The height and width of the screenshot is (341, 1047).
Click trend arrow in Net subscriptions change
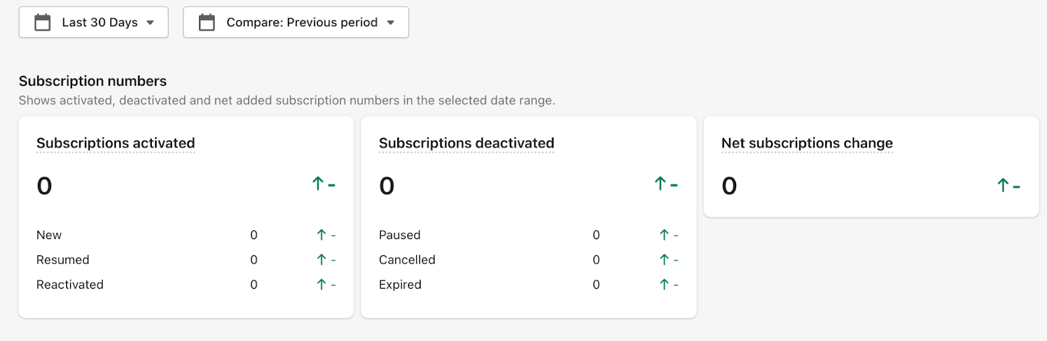(x=1003, y=185)
